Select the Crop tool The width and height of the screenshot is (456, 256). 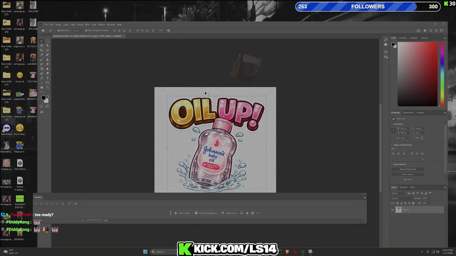coord(42,50)
